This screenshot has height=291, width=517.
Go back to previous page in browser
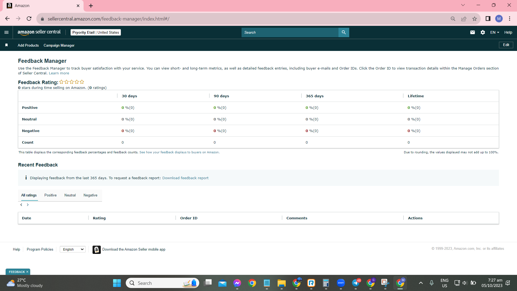click(7, 19)
